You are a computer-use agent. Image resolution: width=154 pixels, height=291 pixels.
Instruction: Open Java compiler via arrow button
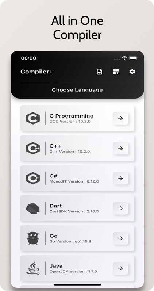coord(120,268)
